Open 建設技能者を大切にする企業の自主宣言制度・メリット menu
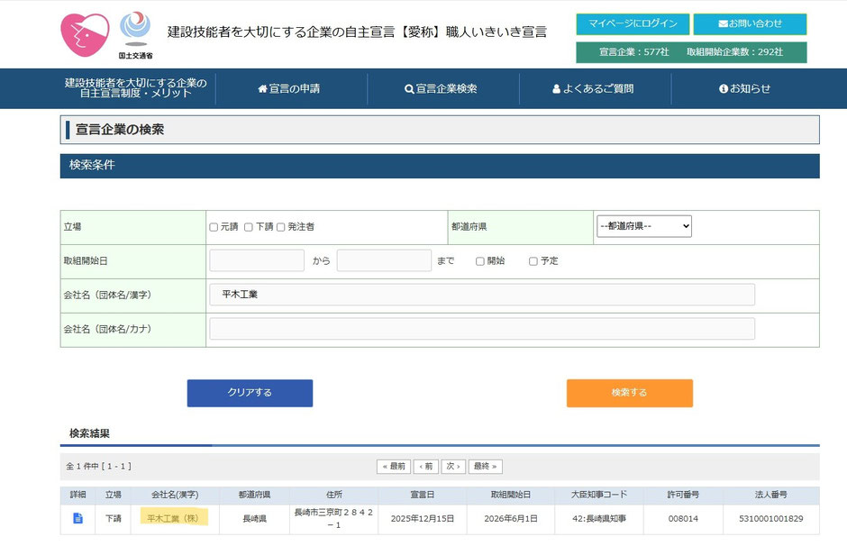The height and width of the screenshot is (555, 847). [135, 88]
